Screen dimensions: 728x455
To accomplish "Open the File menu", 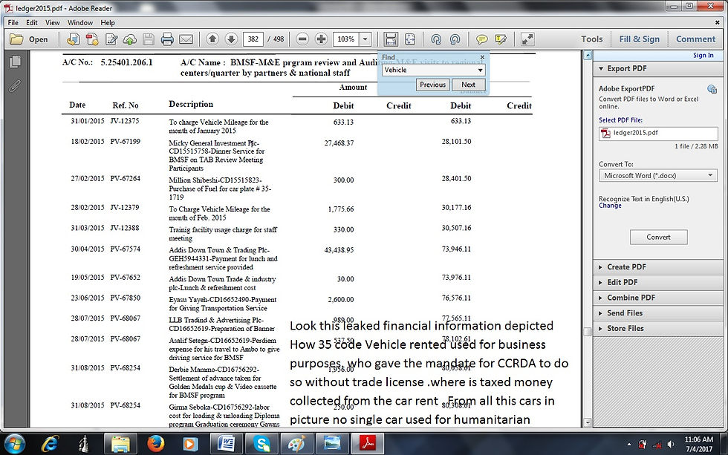I will point(13,22).
